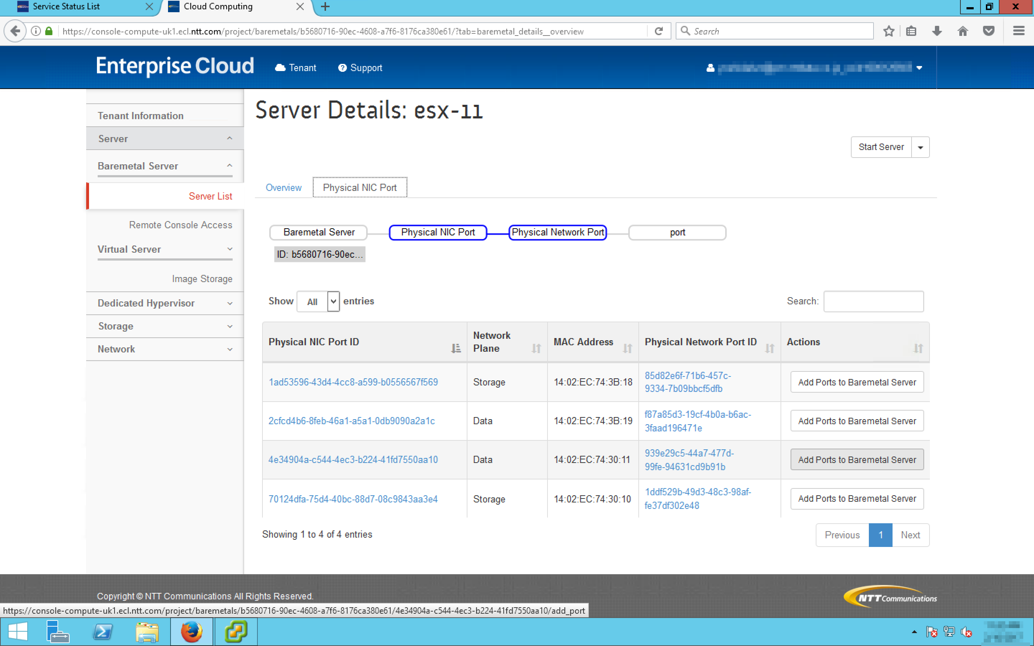Open Server Manager from taskbar
This screenshot has width=1034, height=646.
point(58,632)
